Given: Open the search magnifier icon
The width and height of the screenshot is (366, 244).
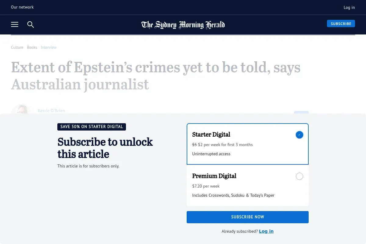Looking at the screenshot, I should [30, 24].
